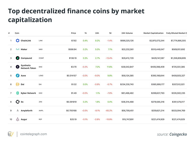The height and width of the screenshot is (145, 195).
Task: Click the Ampleforth coin logo icon
Action: (x=17, y=110)
